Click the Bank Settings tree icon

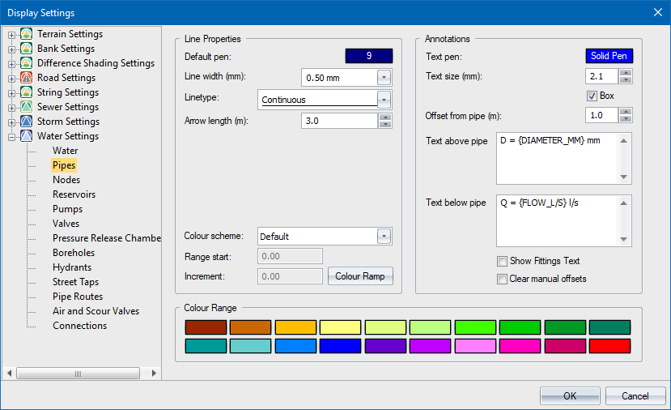point(27,49)
